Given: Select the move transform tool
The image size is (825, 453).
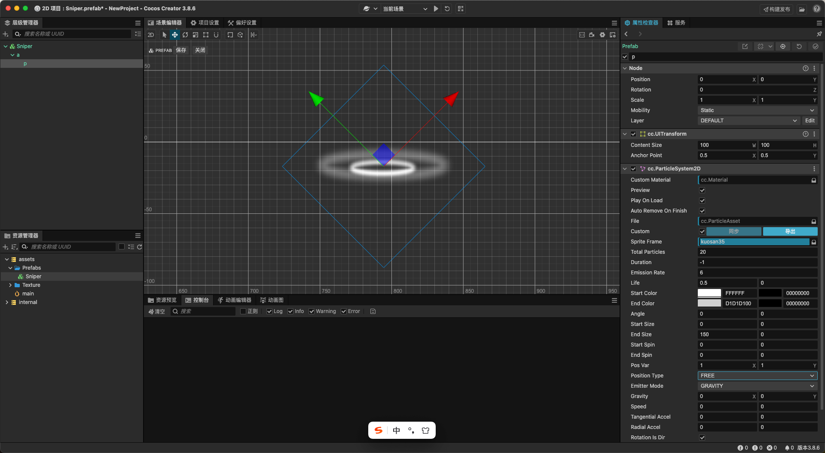Looking at the screenshot, I should [175, 35].
